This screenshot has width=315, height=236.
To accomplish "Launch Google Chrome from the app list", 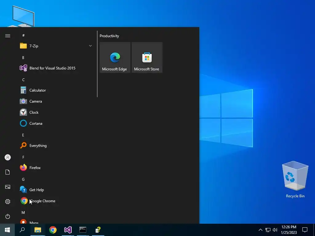I will pos(56,201).
